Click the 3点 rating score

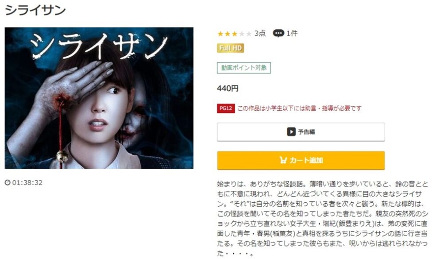[x=260, y=33]
